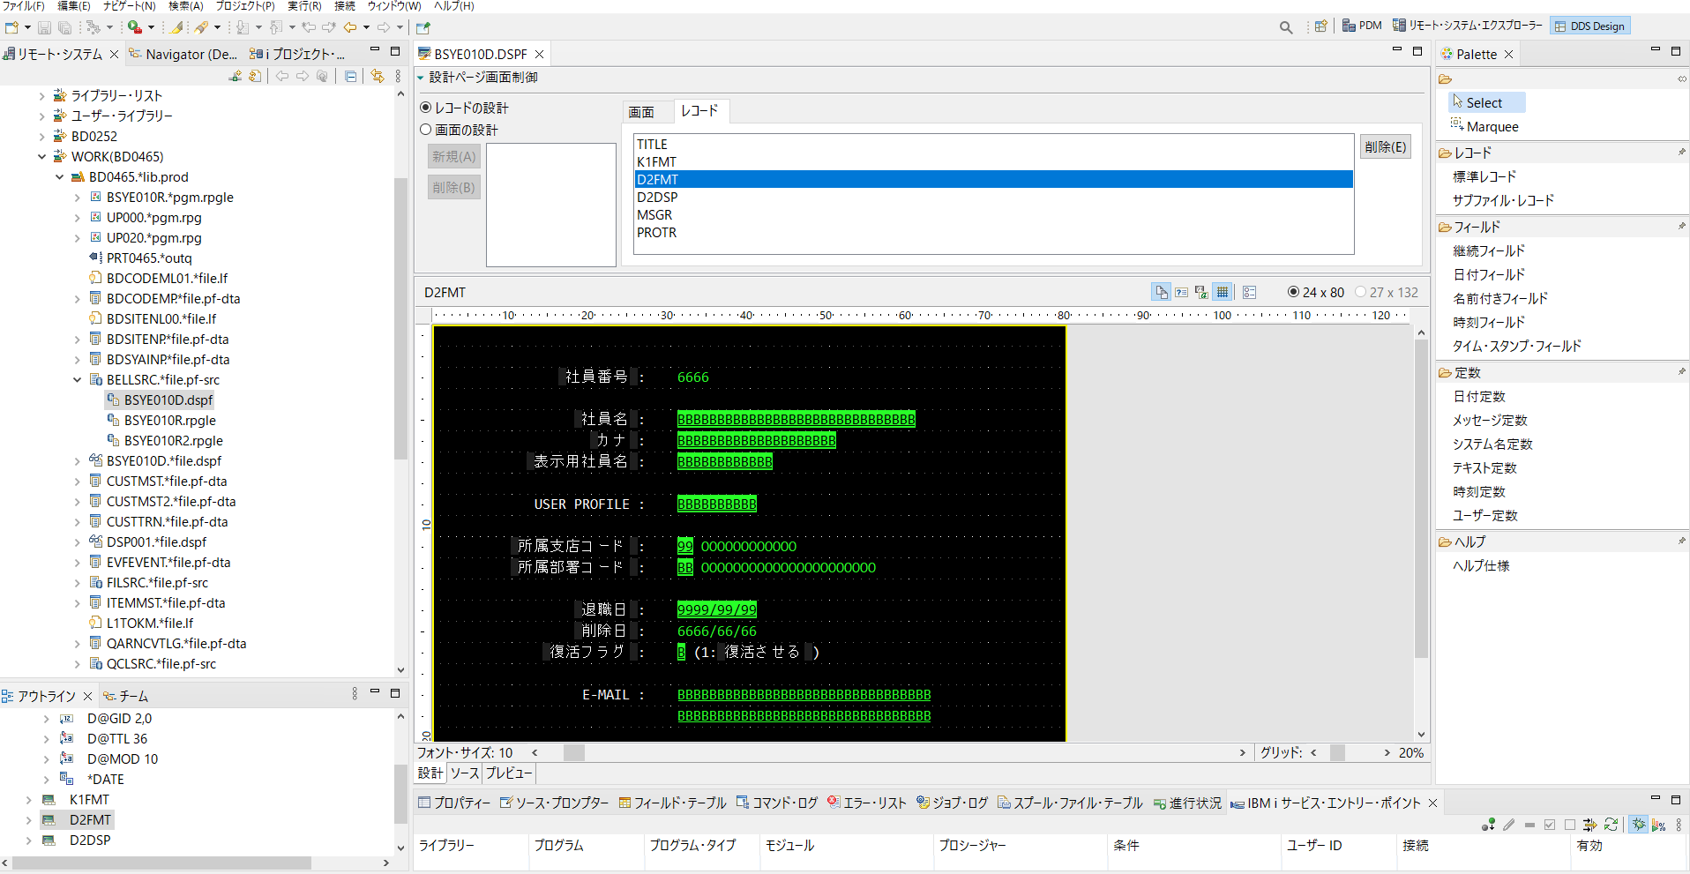Click the search magnifier icon near perspectives
The image size is (1690, 874).
coord(1286,27)
